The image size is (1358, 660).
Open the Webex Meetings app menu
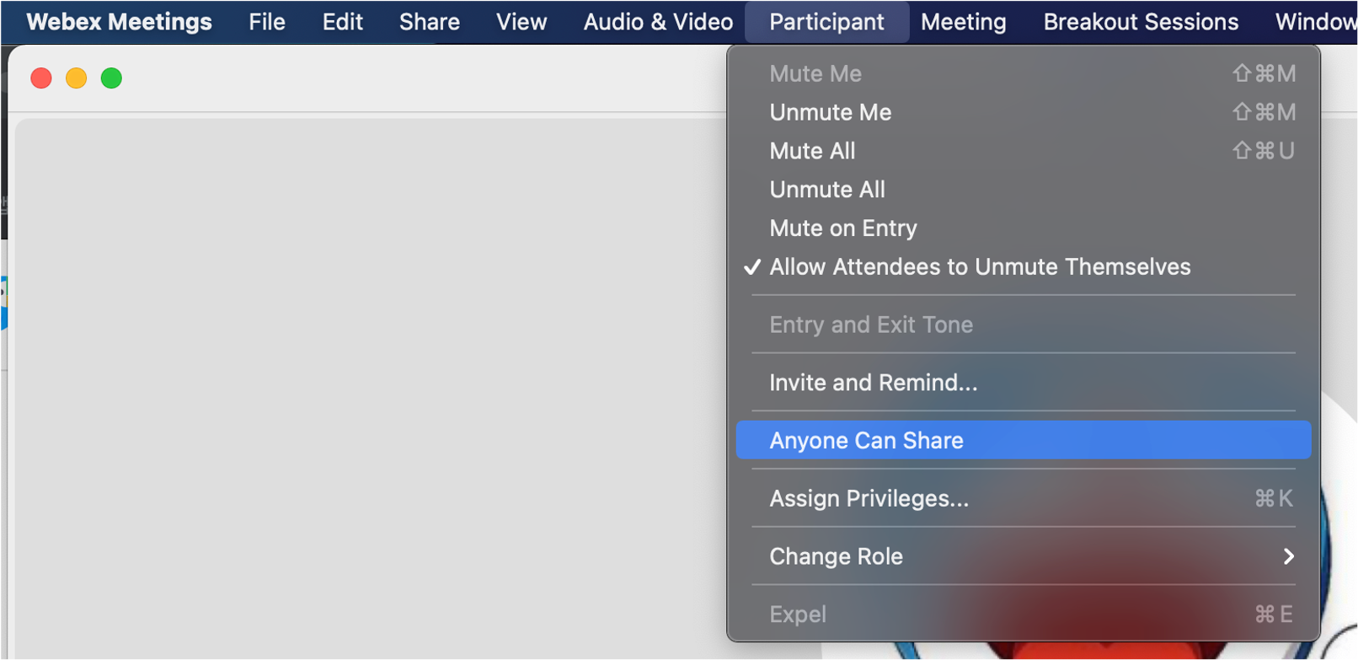click(119, 22)
